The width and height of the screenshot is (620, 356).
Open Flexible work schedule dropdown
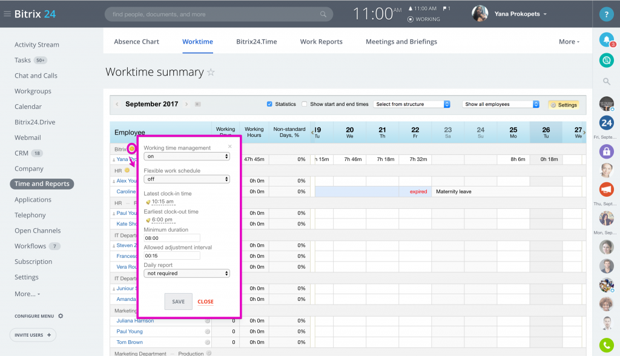(186, 179)
